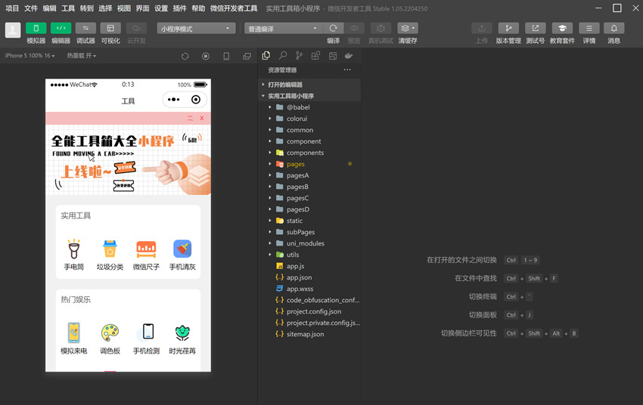
Task: Click the compile refresh icon
Action: [333, 28]
